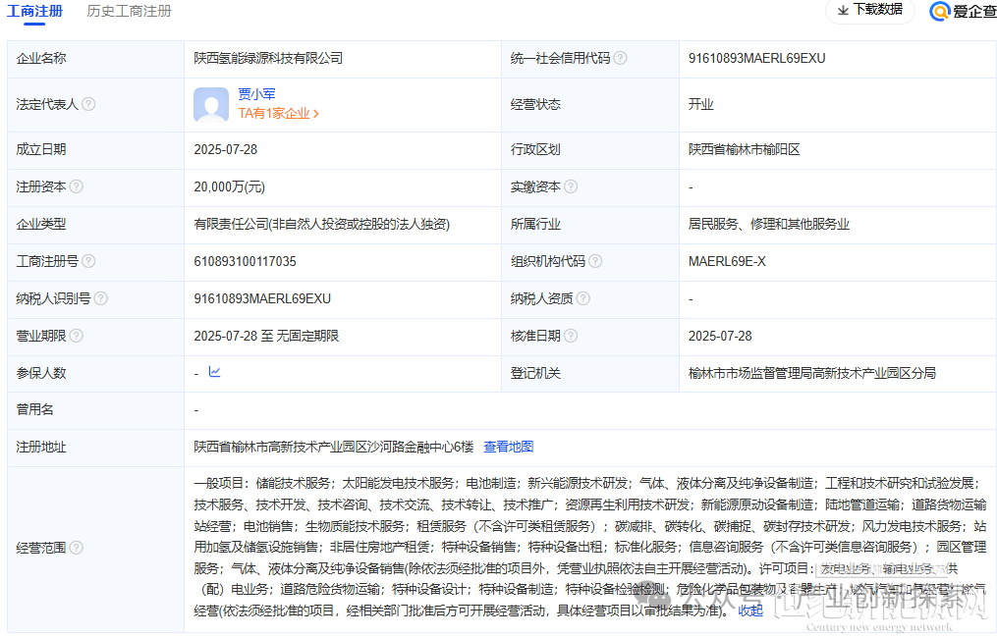Switch to the 历史工商注册 tab
The image size is (997, 637).
(x=128, y=13)
